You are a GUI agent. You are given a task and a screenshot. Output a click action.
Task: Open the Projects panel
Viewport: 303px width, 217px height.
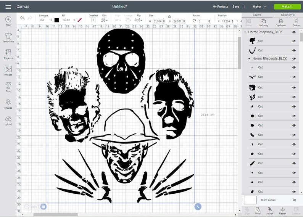pyautogui.click(x=8, y=54)
